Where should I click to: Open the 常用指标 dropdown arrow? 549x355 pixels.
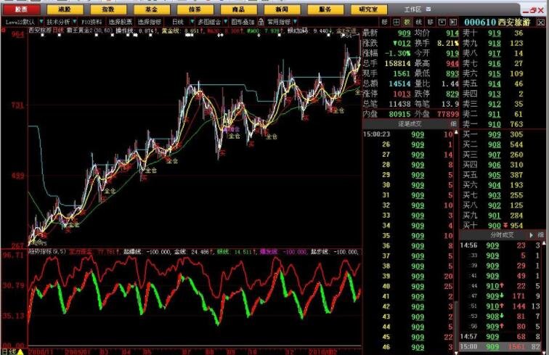(x=295, y=22)
